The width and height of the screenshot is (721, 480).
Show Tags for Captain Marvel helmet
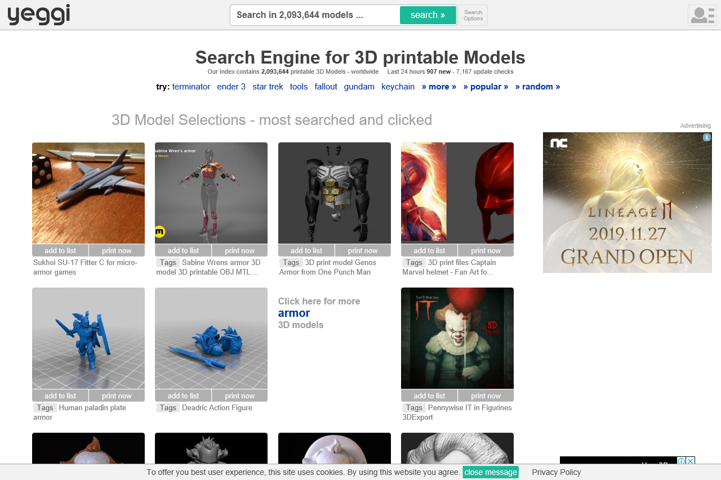[x=414, y=263]
